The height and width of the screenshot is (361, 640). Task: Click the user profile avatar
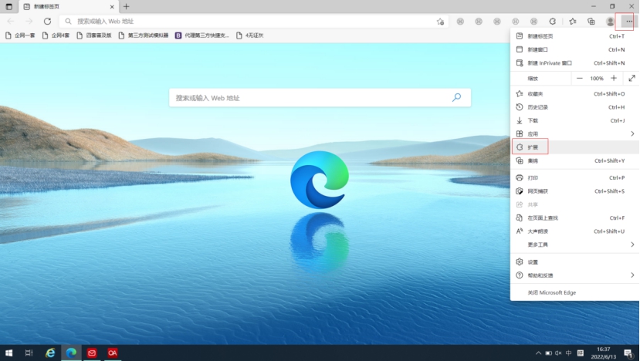click(611, 22)
